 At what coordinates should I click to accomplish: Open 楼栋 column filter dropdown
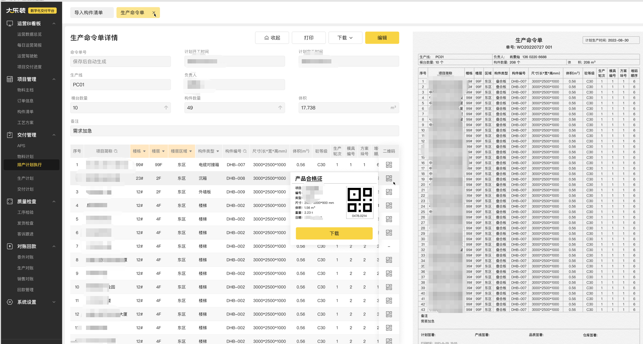(x=144, y=151)
